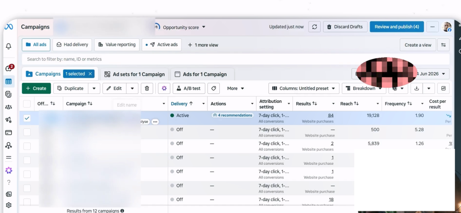Click the delete trash can icon

point(147,88)
